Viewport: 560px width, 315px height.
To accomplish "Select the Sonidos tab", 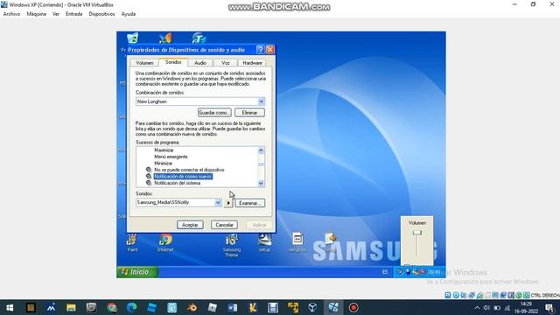I will tap(173, 62).
